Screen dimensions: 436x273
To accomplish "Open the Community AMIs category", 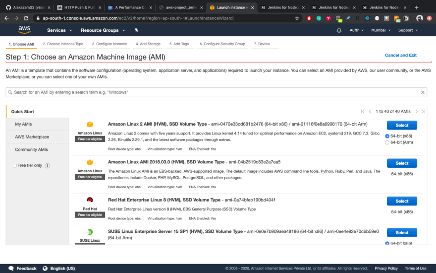I will click(x=38, y=149).
